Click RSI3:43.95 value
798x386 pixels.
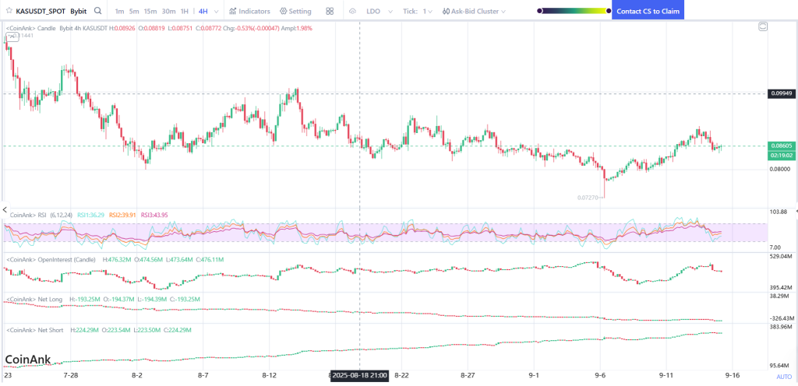pos(154,215)
